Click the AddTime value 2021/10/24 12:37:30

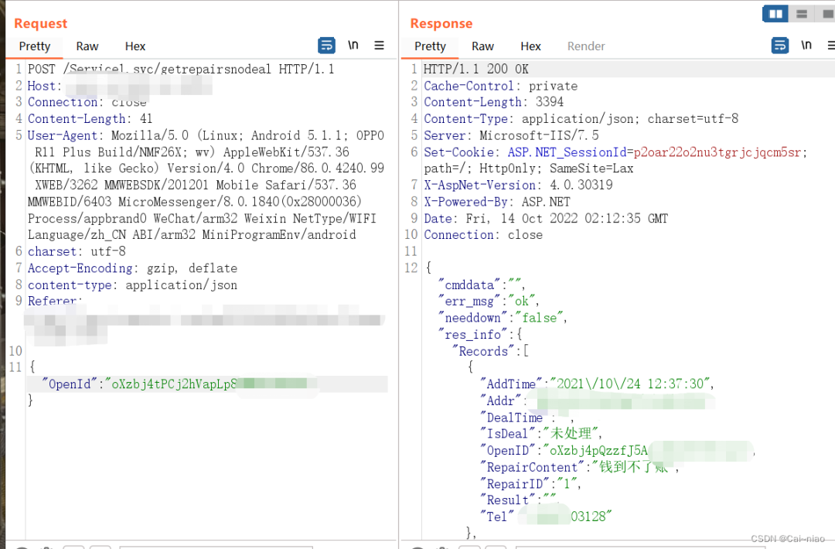click(630, 384)
